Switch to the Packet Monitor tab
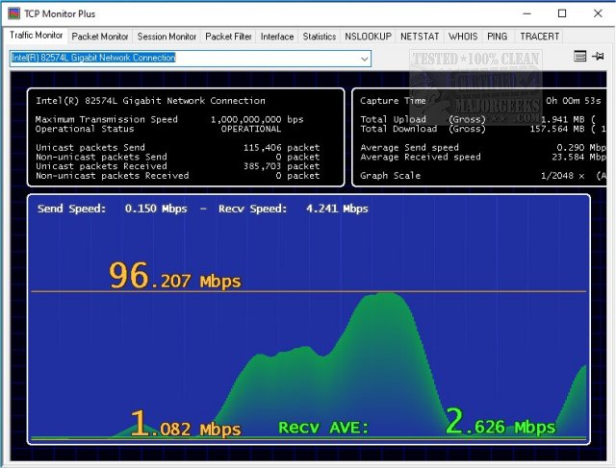 coord(100,37)
